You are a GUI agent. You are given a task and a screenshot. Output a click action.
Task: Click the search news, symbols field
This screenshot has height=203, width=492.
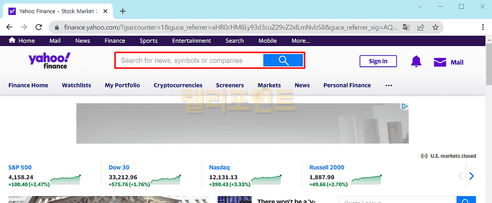188,61
